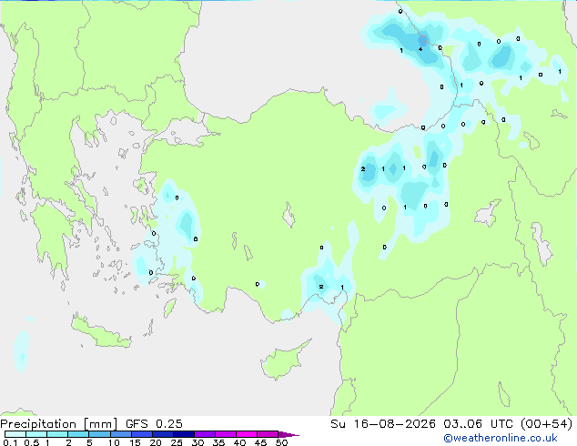577x446 pixels.
Task: Click the 0.1–0.5 mm lightest legend swatch
Action: 15,434
